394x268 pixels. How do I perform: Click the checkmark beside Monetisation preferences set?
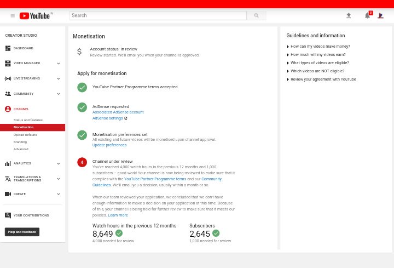[82, 135]
